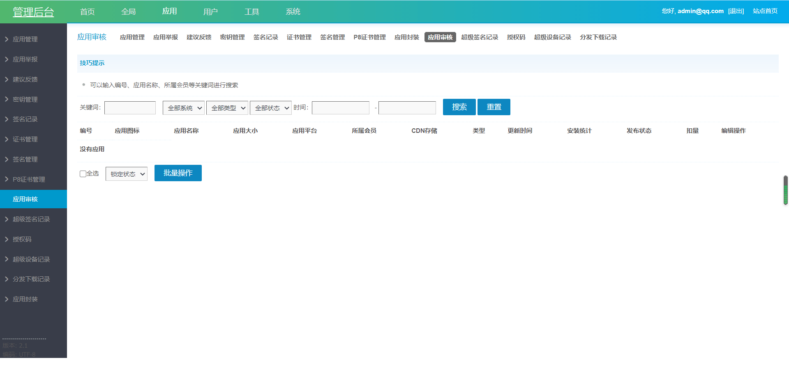The width and height of the screenshot is (789, 369).
Task: Switch to the 系统 top menu
Action: (x=293, y=11)
